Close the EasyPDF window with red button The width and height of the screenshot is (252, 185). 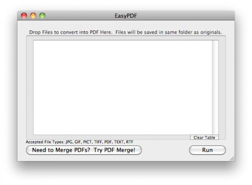pyautogui.click(x=24, y=15)
